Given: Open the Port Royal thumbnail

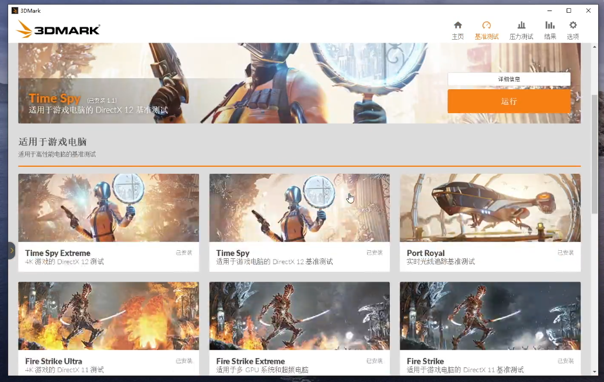Looking at the screenshot, I should pyautogui.click(x=490, y=208).
